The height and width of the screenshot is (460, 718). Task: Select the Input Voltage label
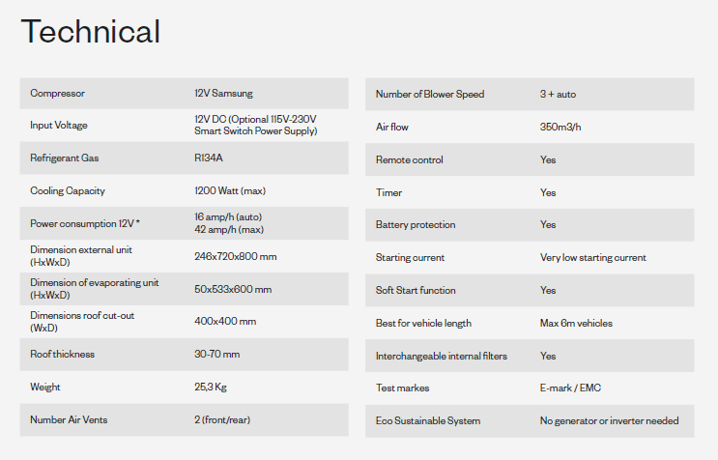59,126
